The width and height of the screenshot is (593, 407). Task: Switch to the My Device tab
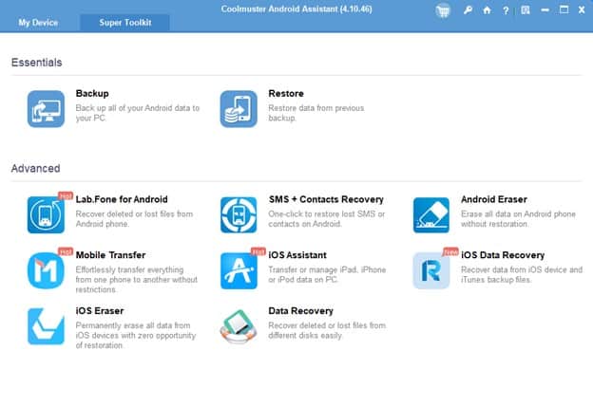tap(38, 23)
